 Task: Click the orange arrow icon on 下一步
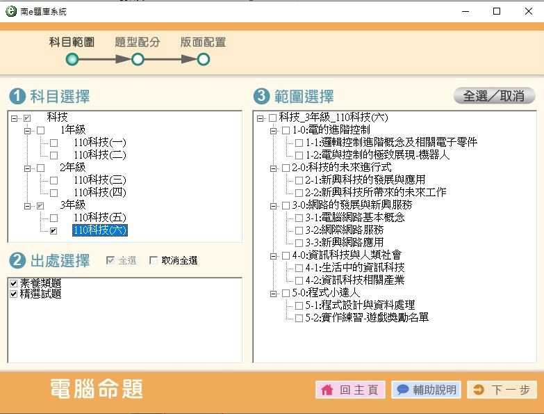point(479,390)
